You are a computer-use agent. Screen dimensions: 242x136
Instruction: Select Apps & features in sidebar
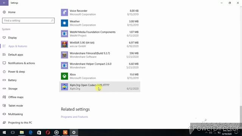click(18, 46)
